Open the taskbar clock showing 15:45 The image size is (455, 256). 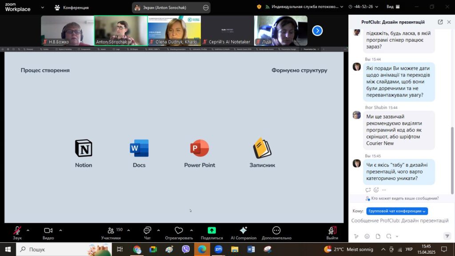(x=427, y=249)
